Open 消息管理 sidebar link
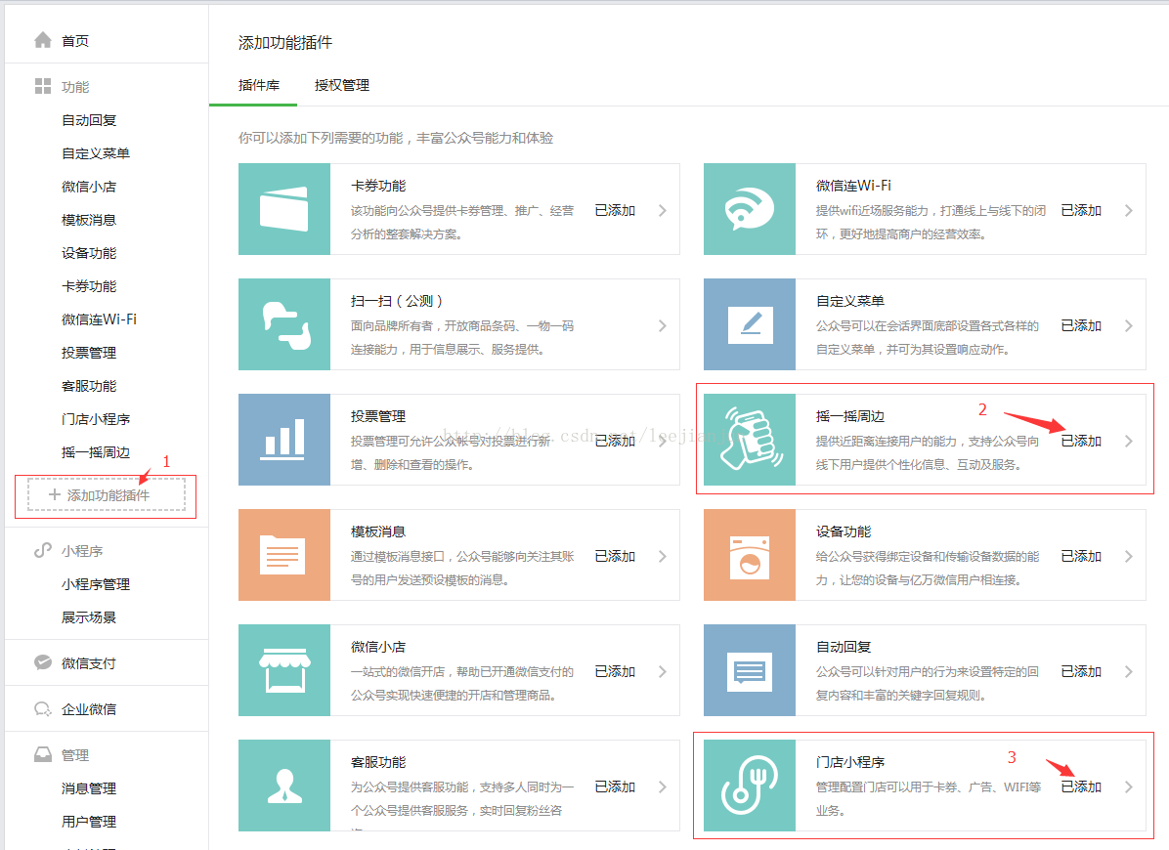 pyautogui.click(x=89, y=788)
